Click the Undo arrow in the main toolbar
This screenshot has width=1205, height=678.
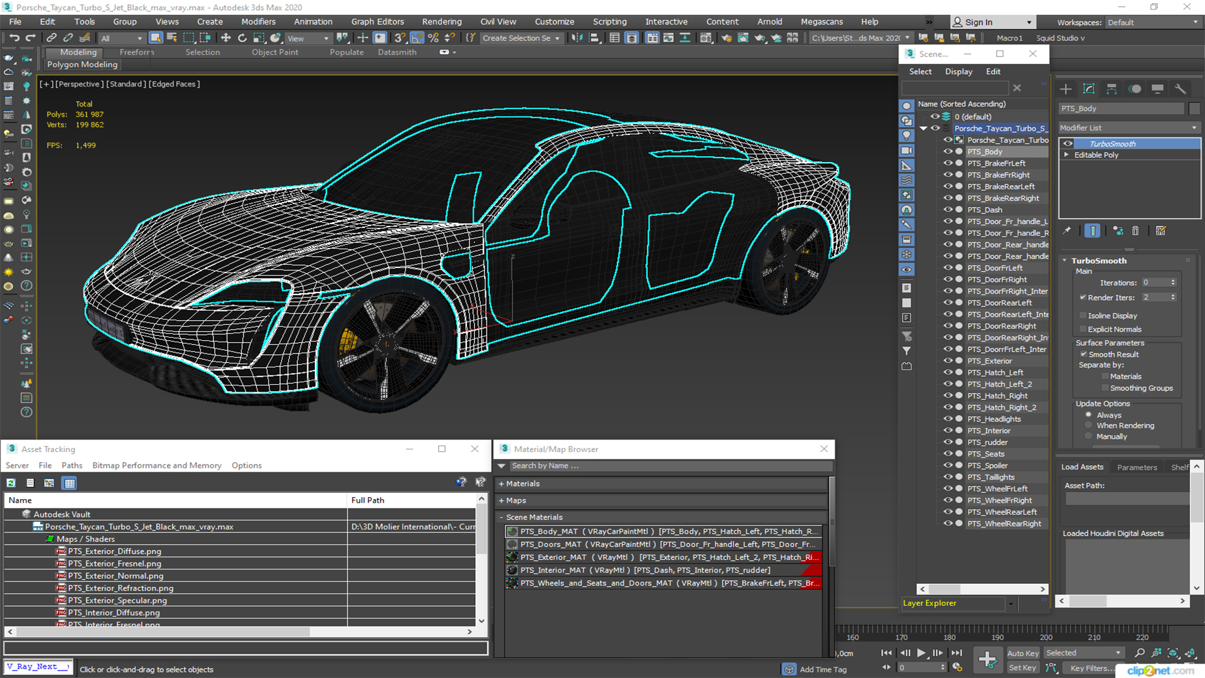tap(14, 38)
